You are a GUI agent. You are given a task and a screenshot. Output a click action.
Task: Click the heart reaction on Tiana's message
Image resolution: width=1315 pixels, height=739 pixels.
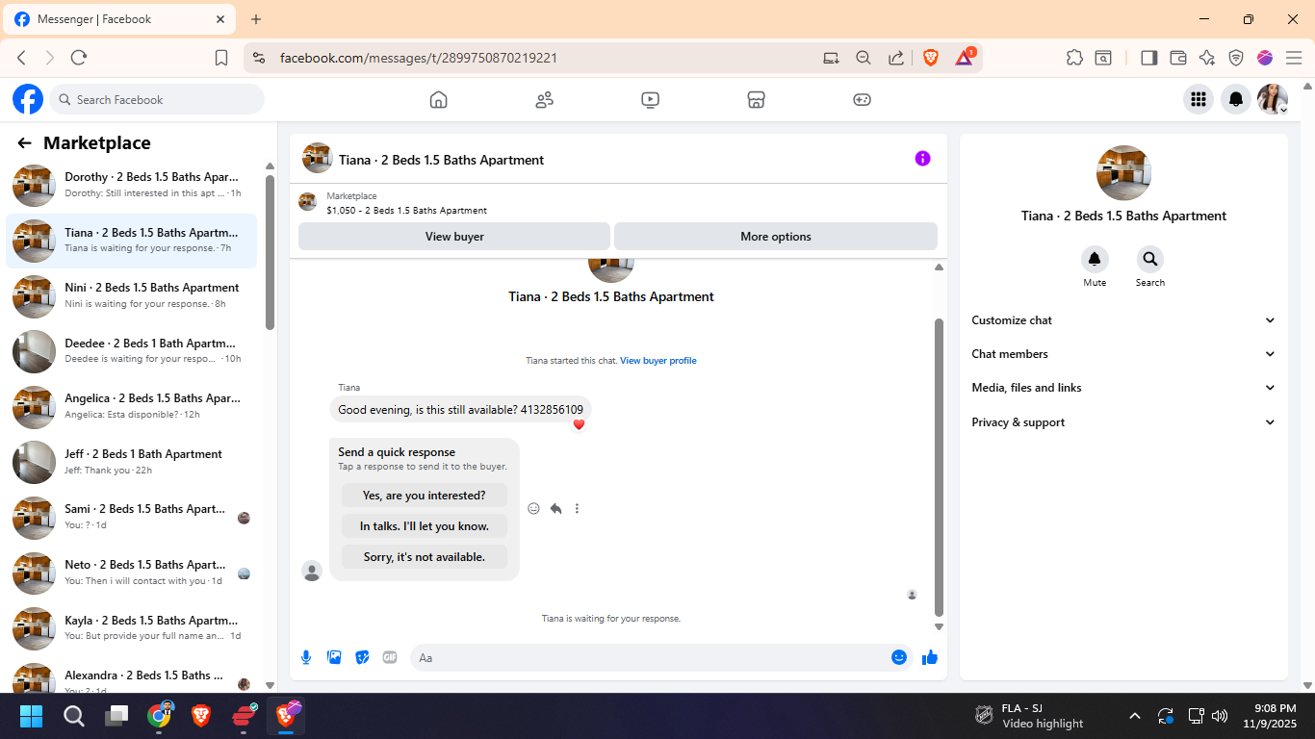[579, 424]
